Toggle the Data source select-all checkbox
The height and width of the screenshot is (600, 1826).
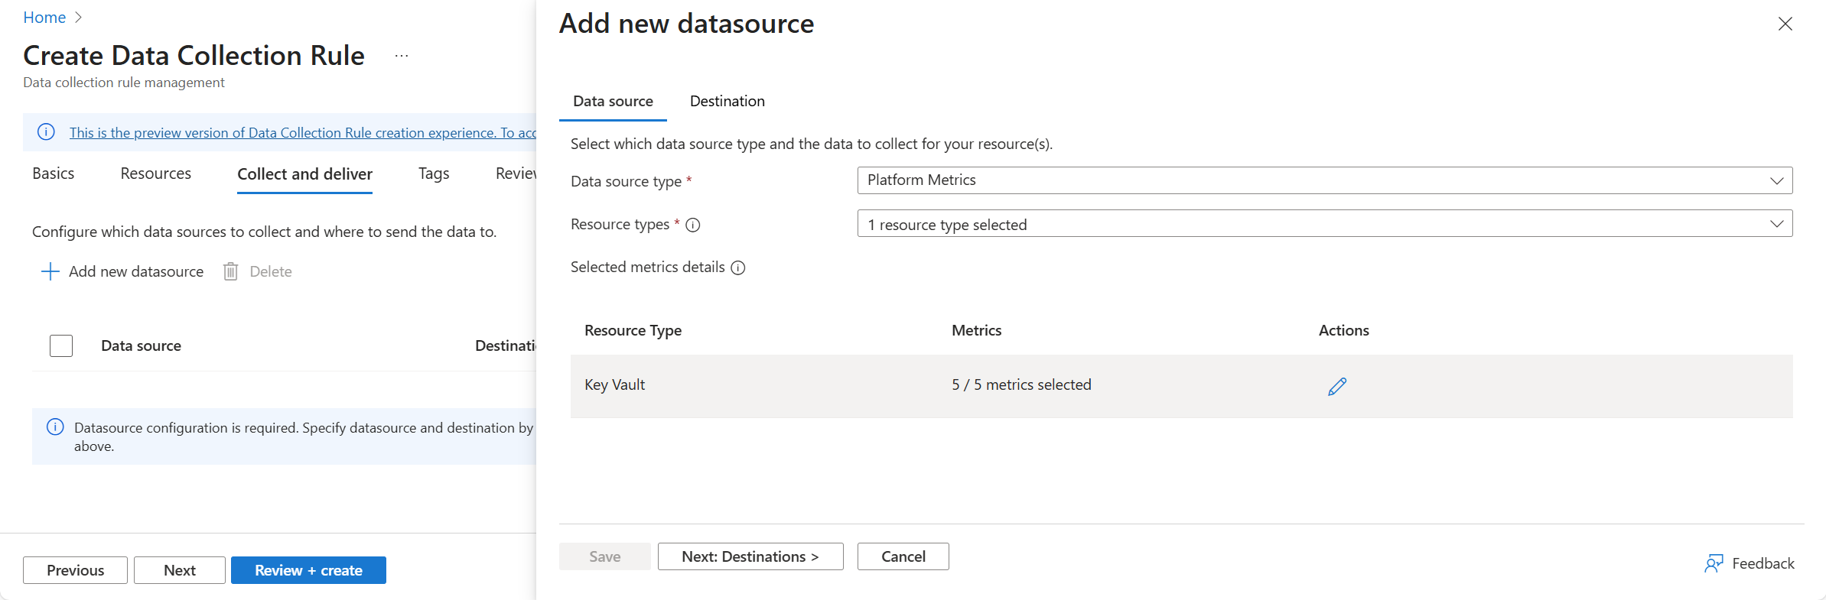tap(61, 345)
